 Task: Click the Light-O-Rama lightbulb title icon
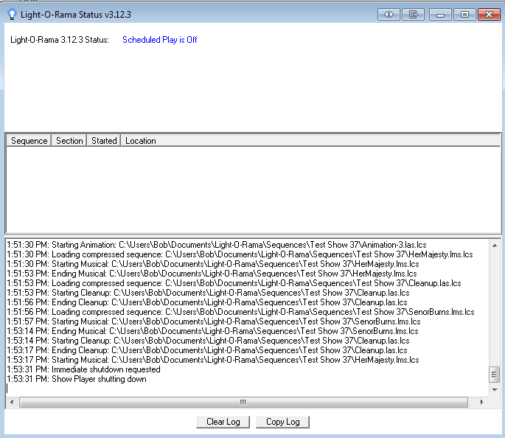pos(12,15)
